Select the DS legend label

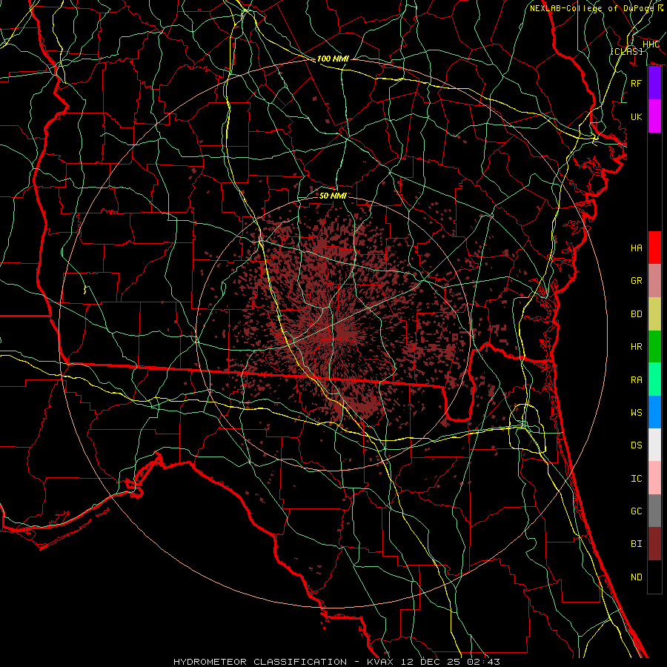(636, 445)
